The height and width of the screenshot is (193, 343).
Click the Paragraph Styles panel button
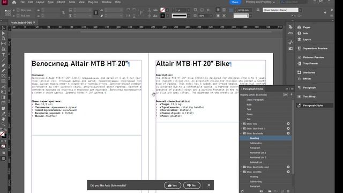click(315, 106)
